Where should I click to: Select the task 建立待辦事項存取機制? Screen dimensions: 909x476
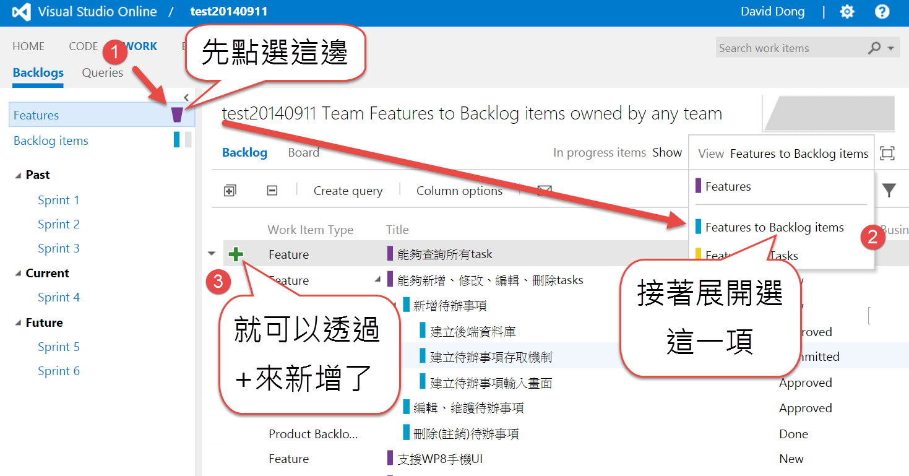click(x=491, y=357)
